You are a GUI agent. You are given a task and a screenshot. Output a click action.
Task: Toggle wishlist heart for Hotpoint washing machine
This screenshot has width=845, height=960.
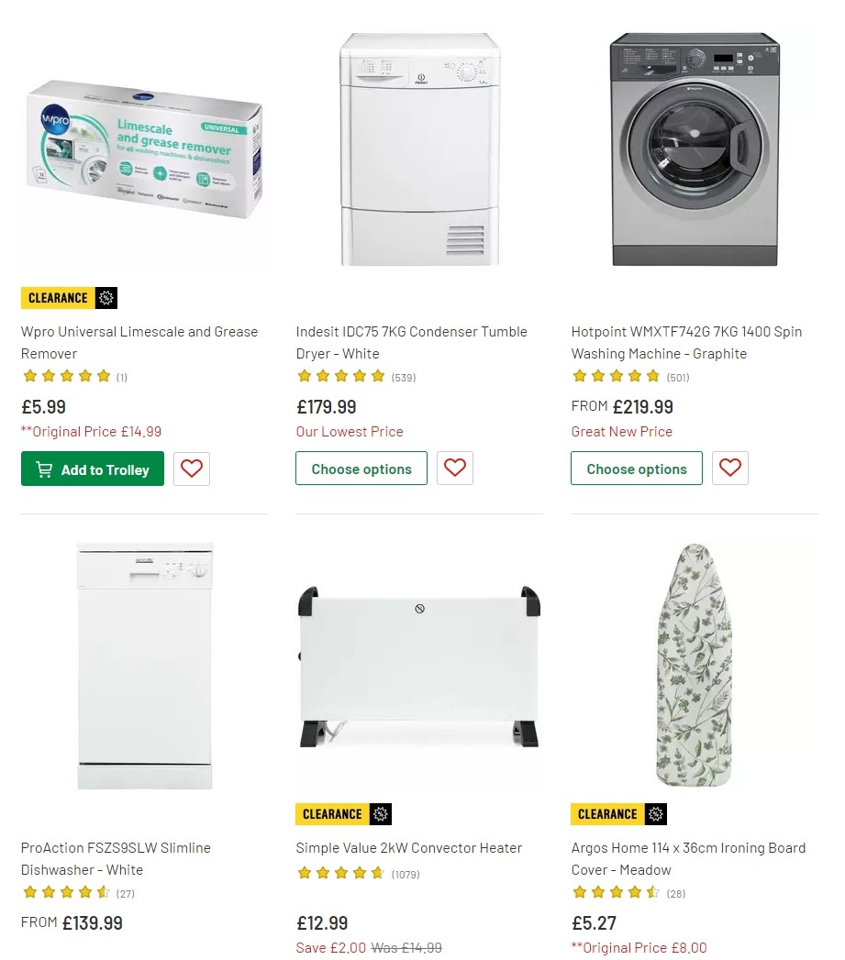click(x=729, y=468)
